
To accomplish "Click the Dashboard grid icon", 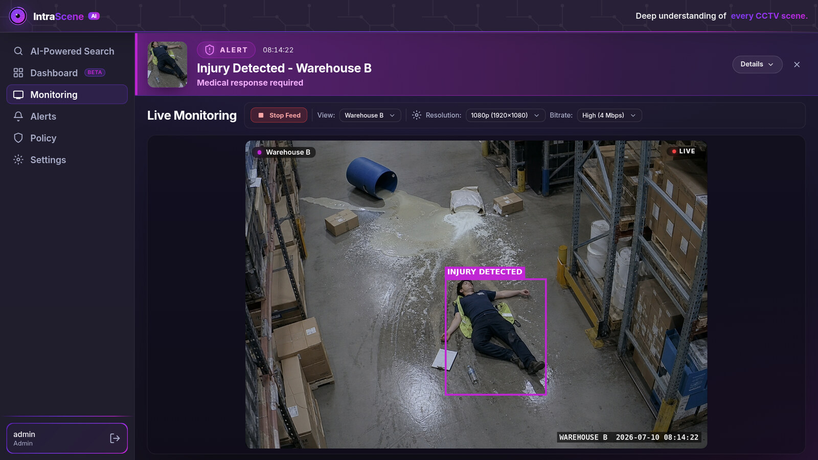I will coord(18,73).
